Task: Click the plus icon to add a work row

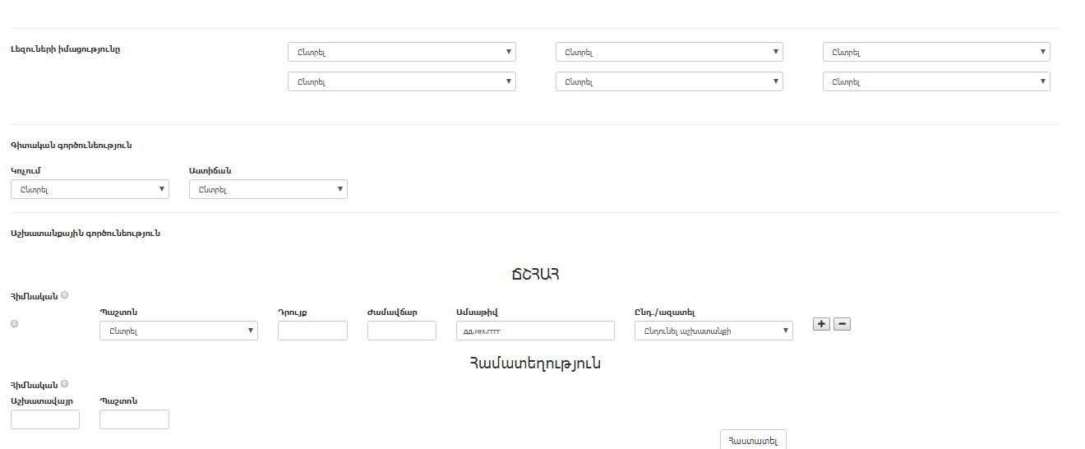Action: click(821, 324)
